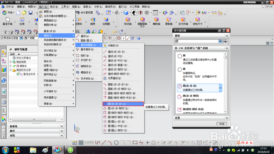Click the New file icon in toolbar
Screen dimensions: 274x154
pyautogui.click(x=18, y=13)
